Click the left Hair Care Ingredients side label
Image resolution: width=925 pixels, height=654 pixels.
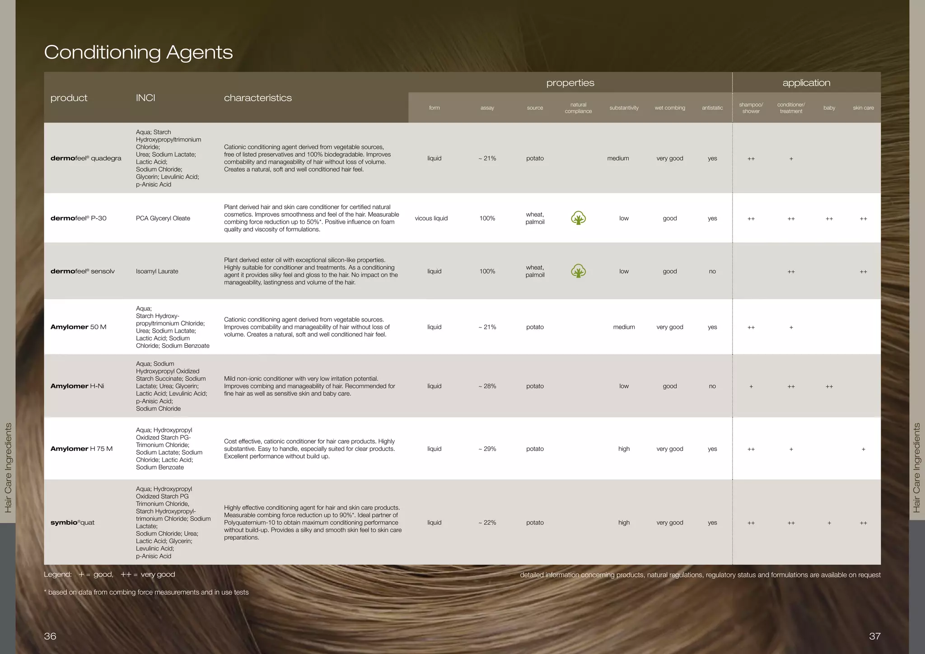[x=8, y=467]
